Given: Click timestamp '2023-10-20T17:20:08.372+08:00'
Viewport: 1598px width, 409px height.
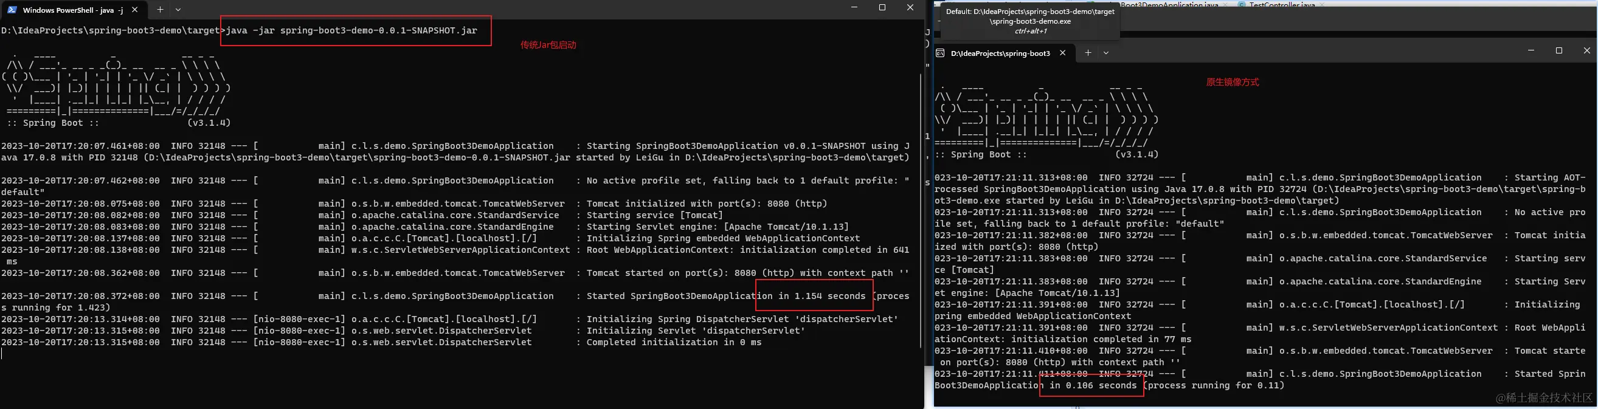Looking at the screenshot, I should tap(80, 295).
